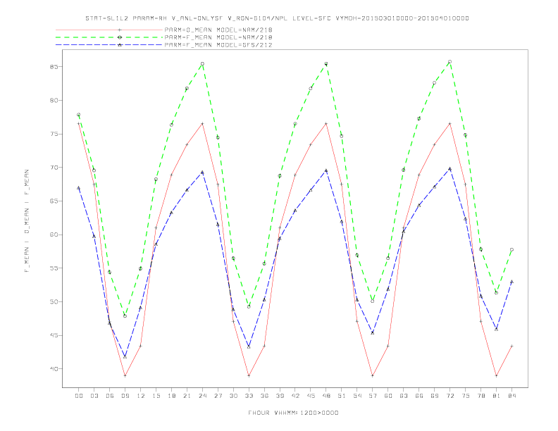Click blue triangle data point at hour 48
This screenshot has width=558, height=431.
326,170
